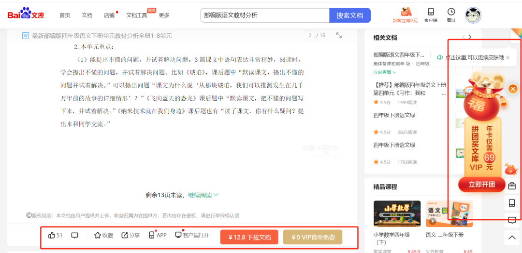Click the 相关文档 section heading
This screenshot has height=253, width=522.
tap(385, 38)
